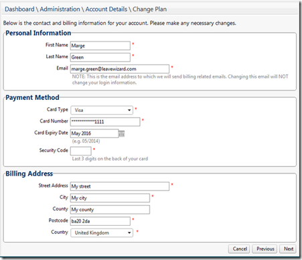Focus the Last Name field
The width and height of the screenshot is (302, 260).
100,57
